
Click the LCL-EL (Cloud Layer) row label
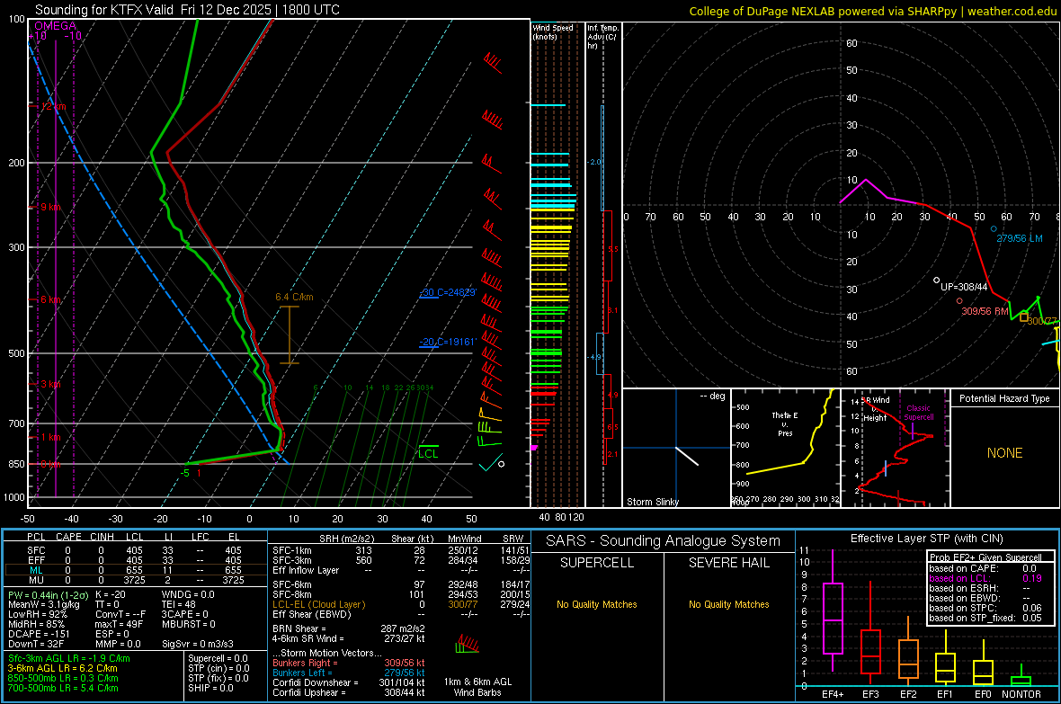[318, 604]
